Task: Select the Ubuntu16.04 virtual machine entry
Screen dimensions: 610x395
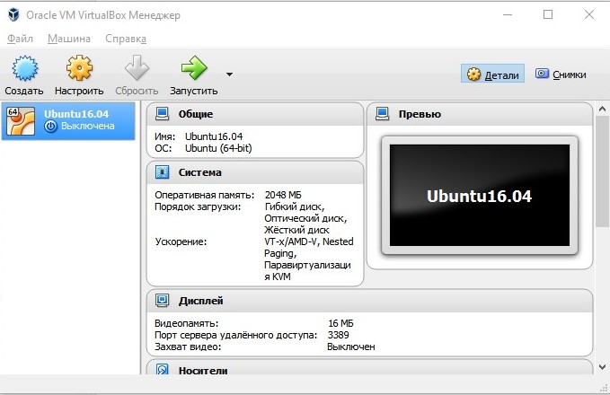Action: (x=68, y=121)
